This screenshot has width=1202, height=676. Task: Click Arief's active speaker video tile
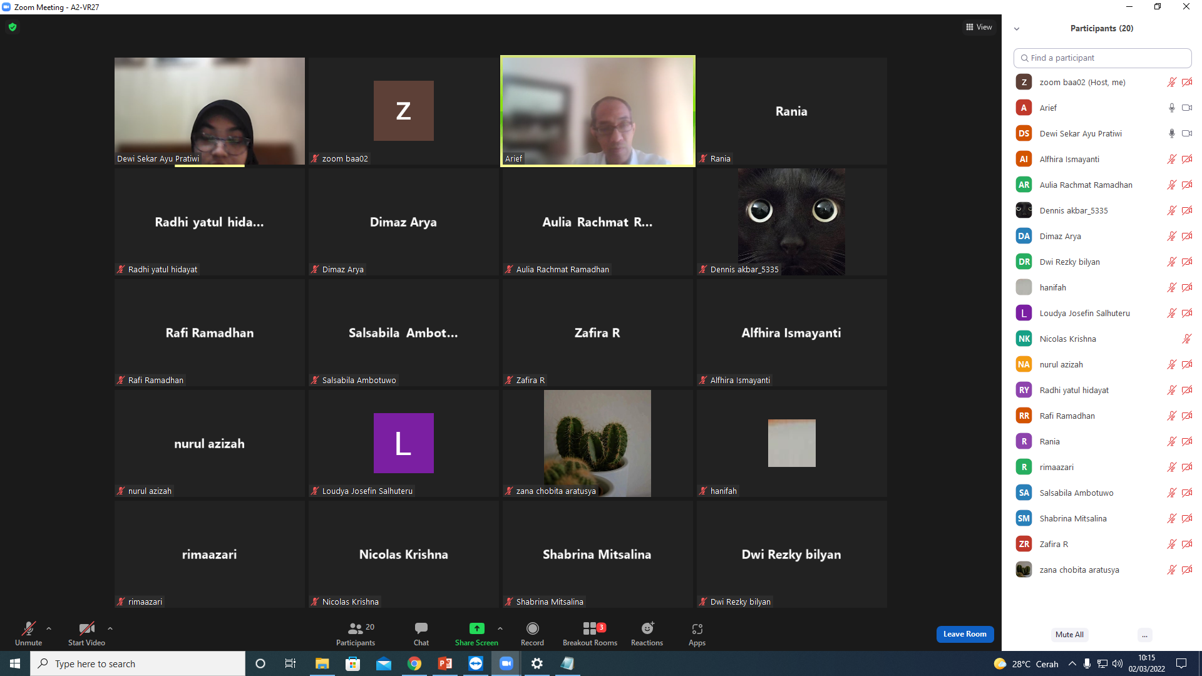597,111
